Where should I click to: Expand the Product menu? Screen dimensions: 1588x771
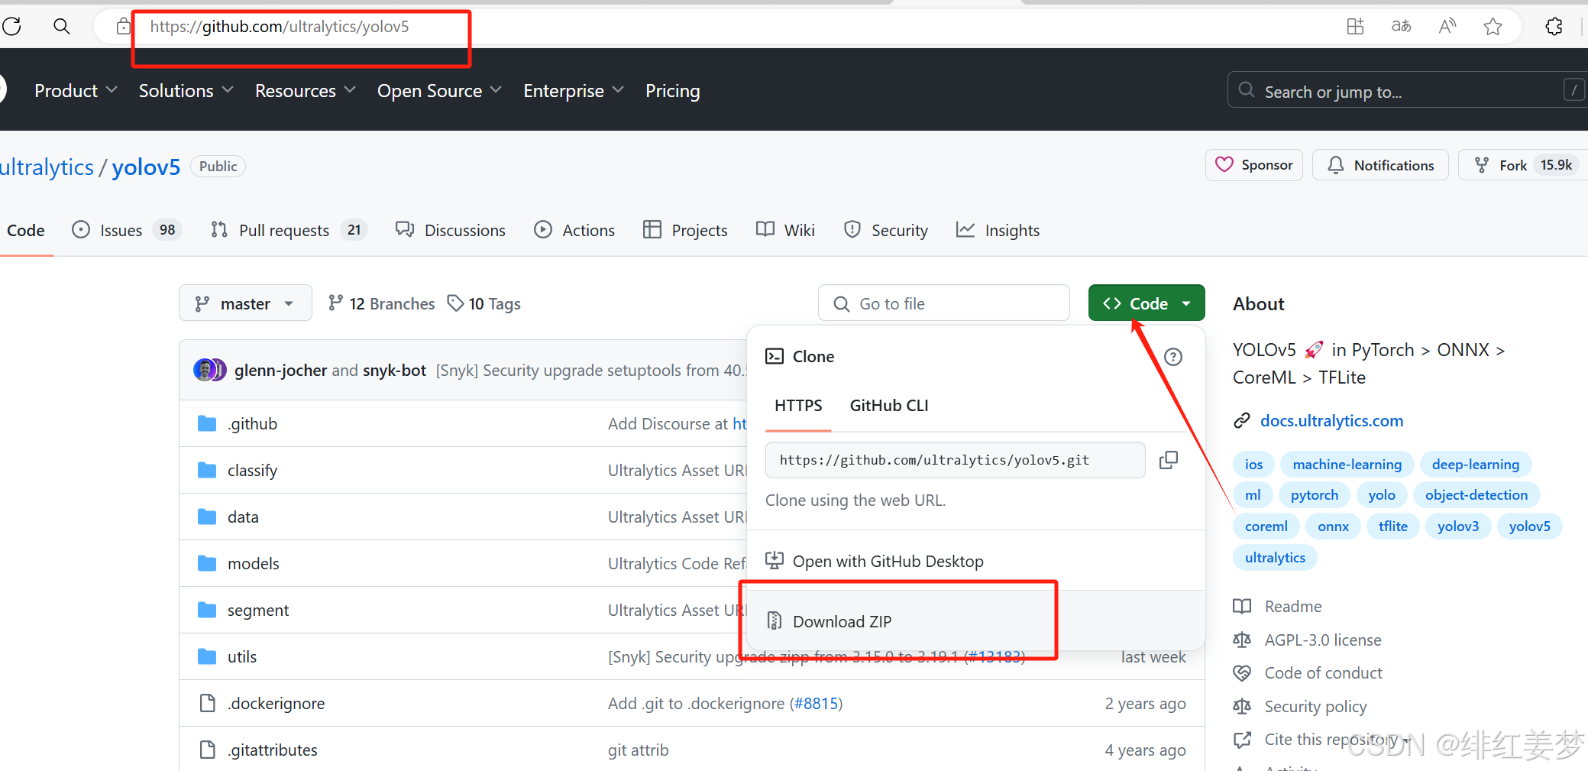tap(76, 90)
